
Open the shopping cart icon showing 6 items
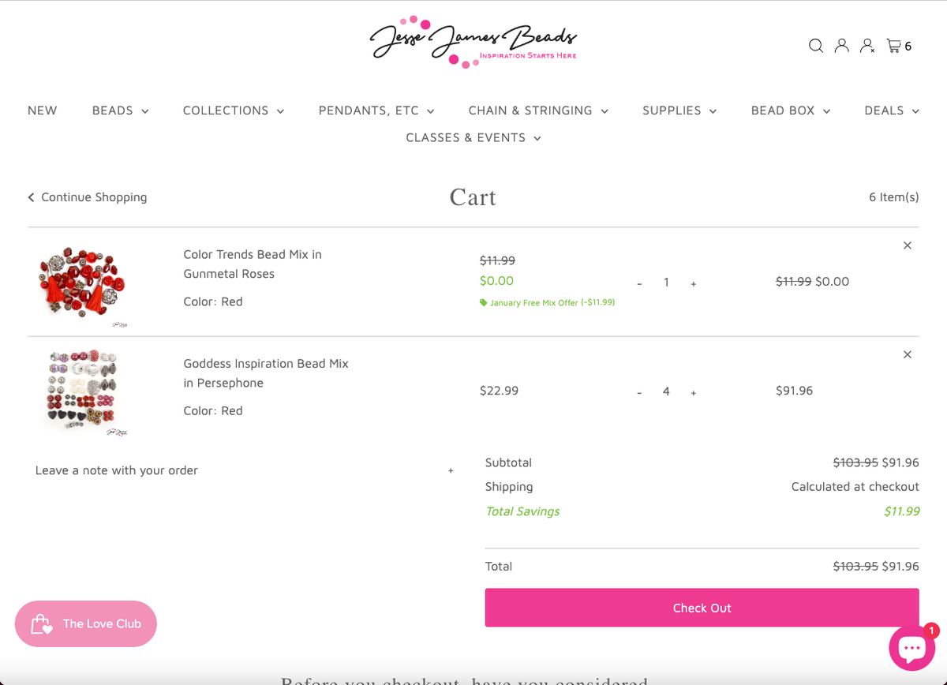895,46
